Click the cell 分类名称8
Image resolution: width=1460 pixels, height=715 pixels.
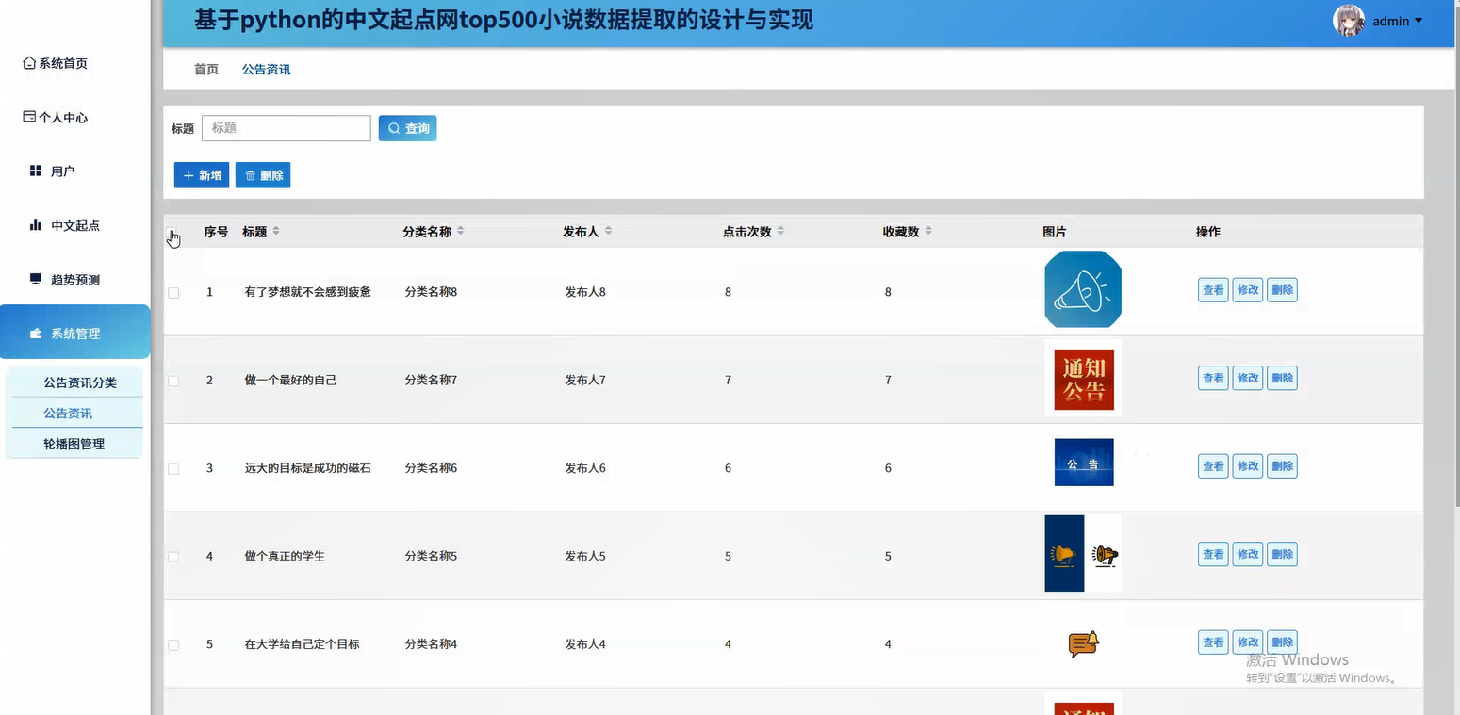click(x=431, y=292)
